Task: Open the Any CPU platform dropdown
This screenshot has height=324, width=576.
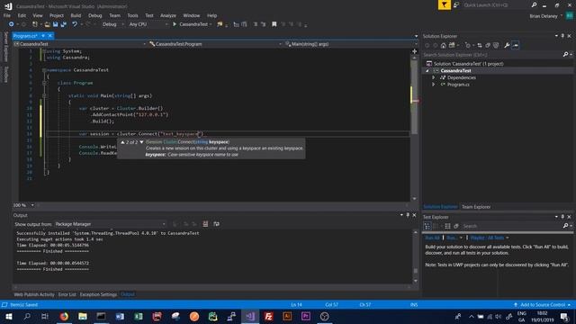Action: click(148, 24)
